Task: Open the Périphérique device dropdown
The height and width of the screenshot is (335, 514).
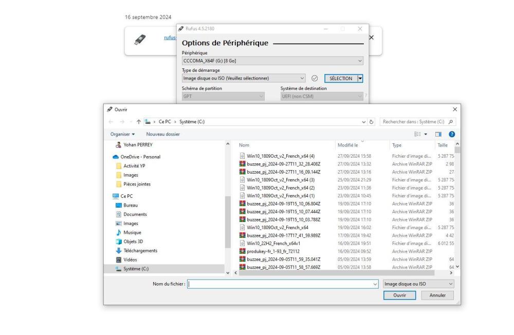Action: pos(272,61)
